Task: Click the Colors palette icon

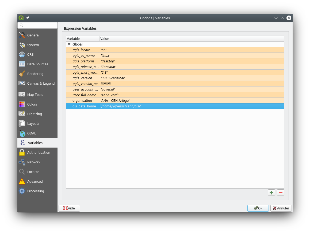Action: point(22,104)
